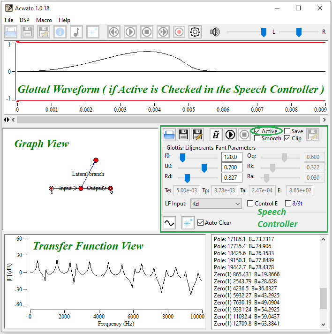
Task: Enable the Control E checkbox
Action: point(250,204)
